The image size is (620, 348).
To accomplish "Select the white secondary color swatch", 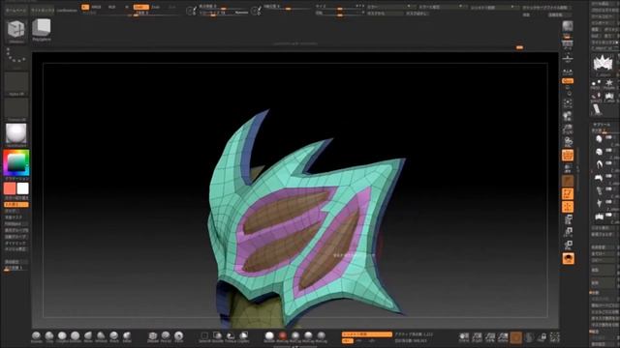I will click(23, 188).
